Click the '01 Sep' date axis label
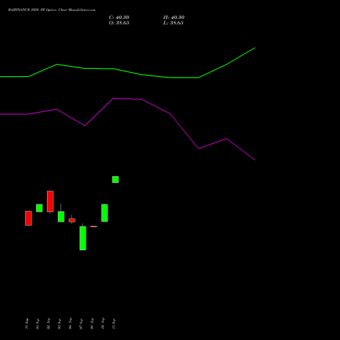This screenshot has height=340, width=340. [37, 324]
